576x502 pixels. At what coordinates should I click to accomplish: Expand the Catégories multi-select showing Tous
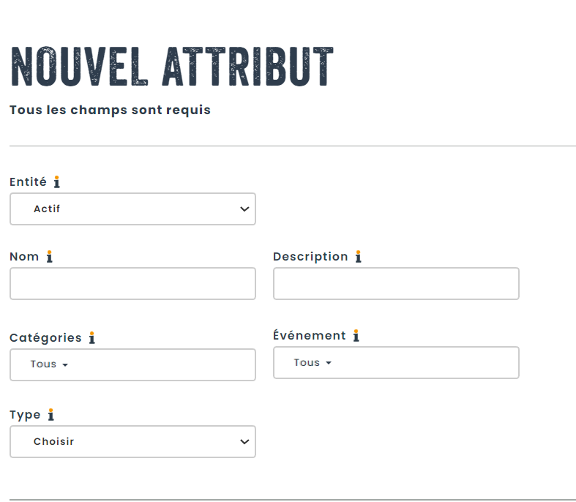[132, 364]
